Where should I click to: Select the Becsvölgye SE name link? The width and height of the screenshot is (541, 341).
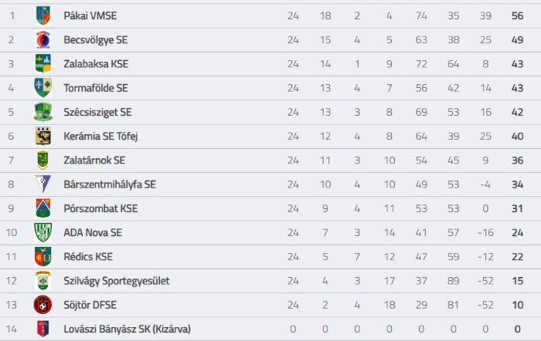(96, 40)
